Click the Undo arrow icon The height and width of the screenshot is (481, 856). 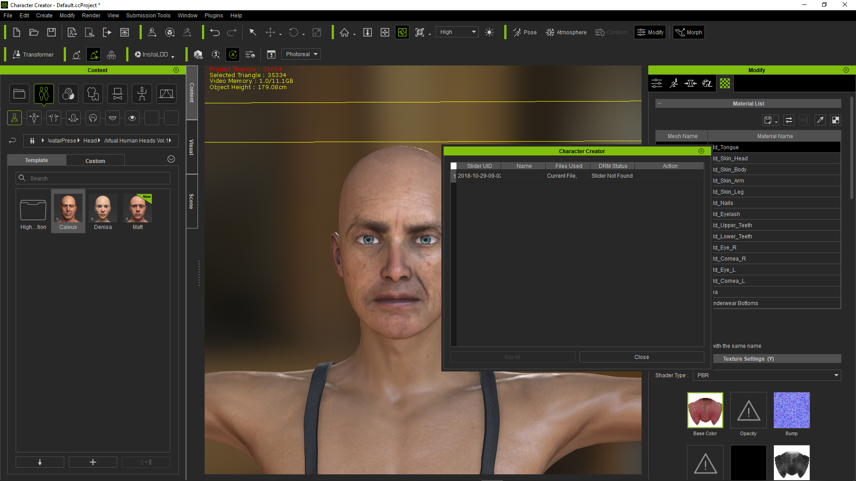(x=215, y=32)
